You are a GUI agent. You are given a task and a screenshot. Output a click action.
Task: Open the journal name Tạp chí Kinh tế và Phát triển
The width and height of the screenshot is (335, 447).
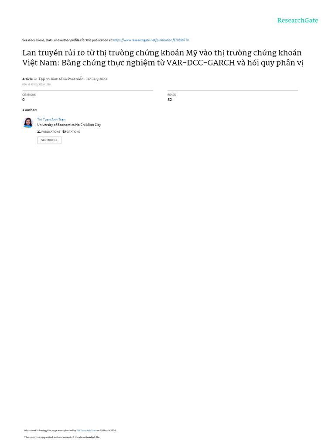tap(61, 79)
